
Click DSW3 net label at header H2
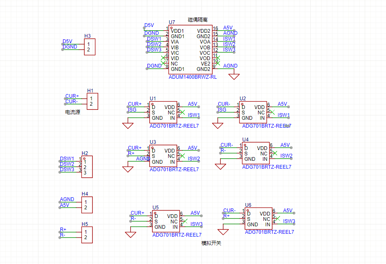[x=67, y=170]
